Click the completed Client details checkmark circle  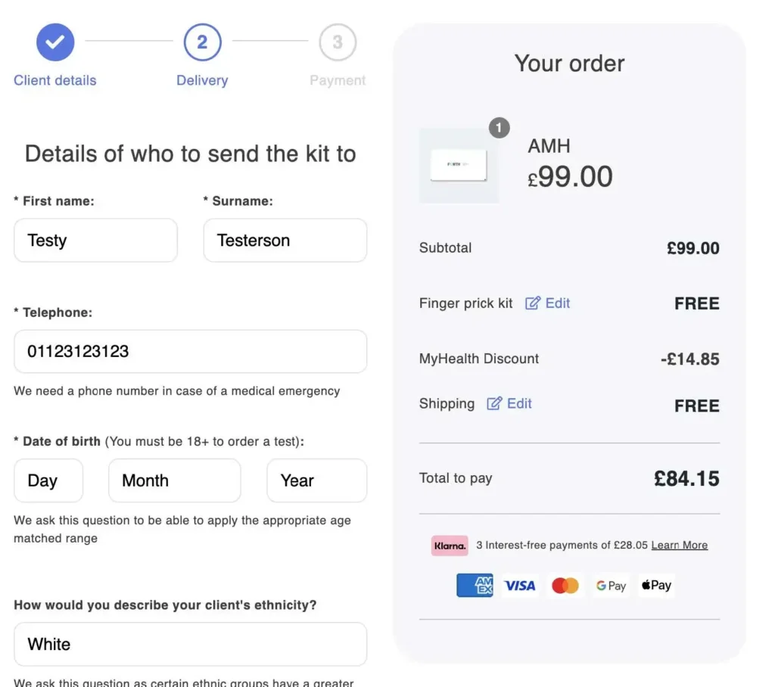point(55,42)
